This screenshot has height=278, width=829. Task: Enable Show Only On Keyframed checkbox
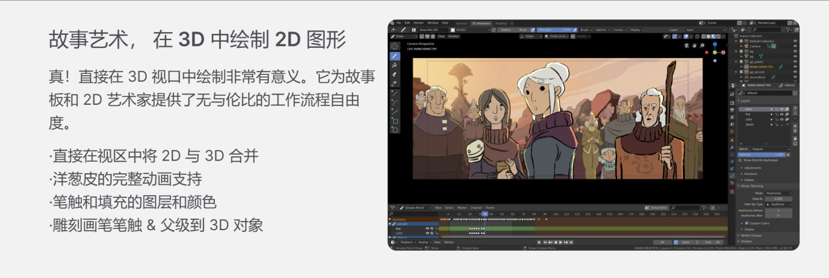740,160
